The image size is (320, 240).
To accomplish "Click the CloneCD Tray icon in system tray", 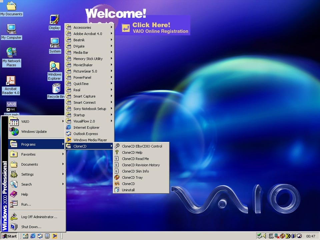I will pos(282,236).
